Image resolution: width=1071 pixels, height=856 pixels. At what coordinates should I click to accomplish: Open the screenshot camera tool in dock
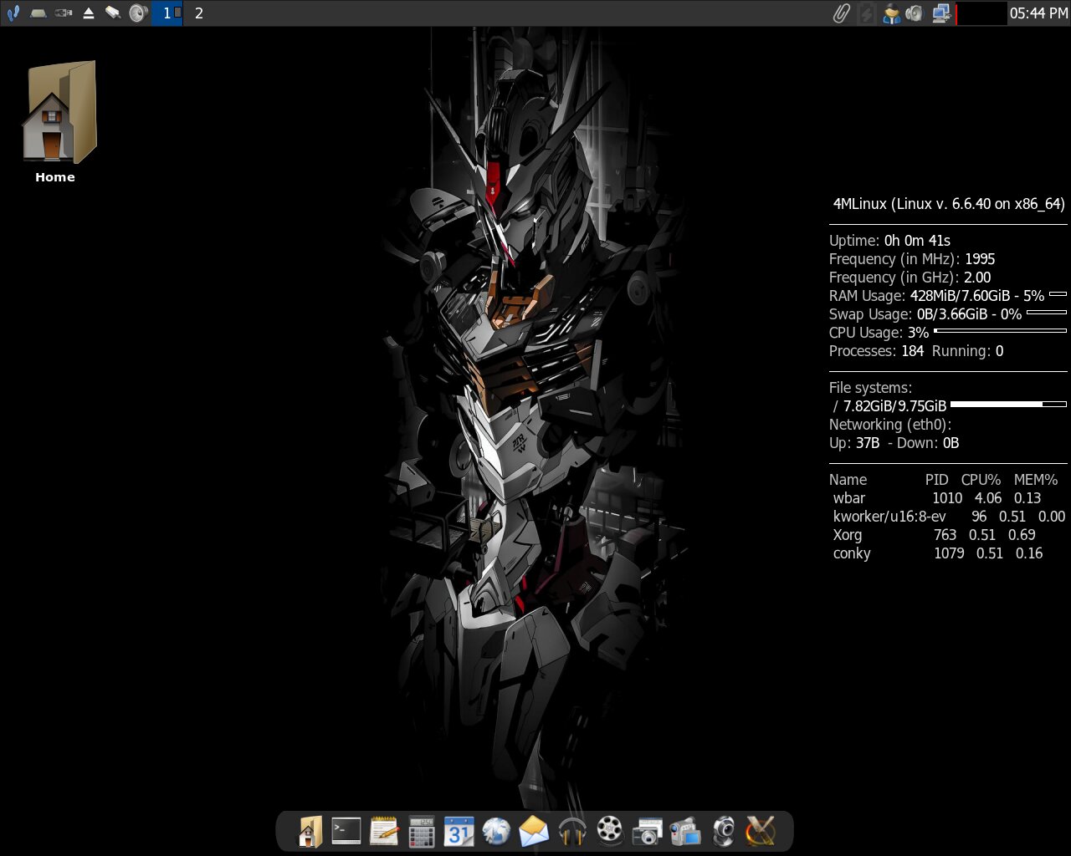click(648, 831)
